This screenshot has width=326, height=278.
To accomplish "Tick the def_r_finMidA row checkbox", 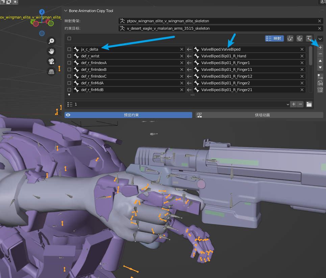I will click(x=69, y=83).
